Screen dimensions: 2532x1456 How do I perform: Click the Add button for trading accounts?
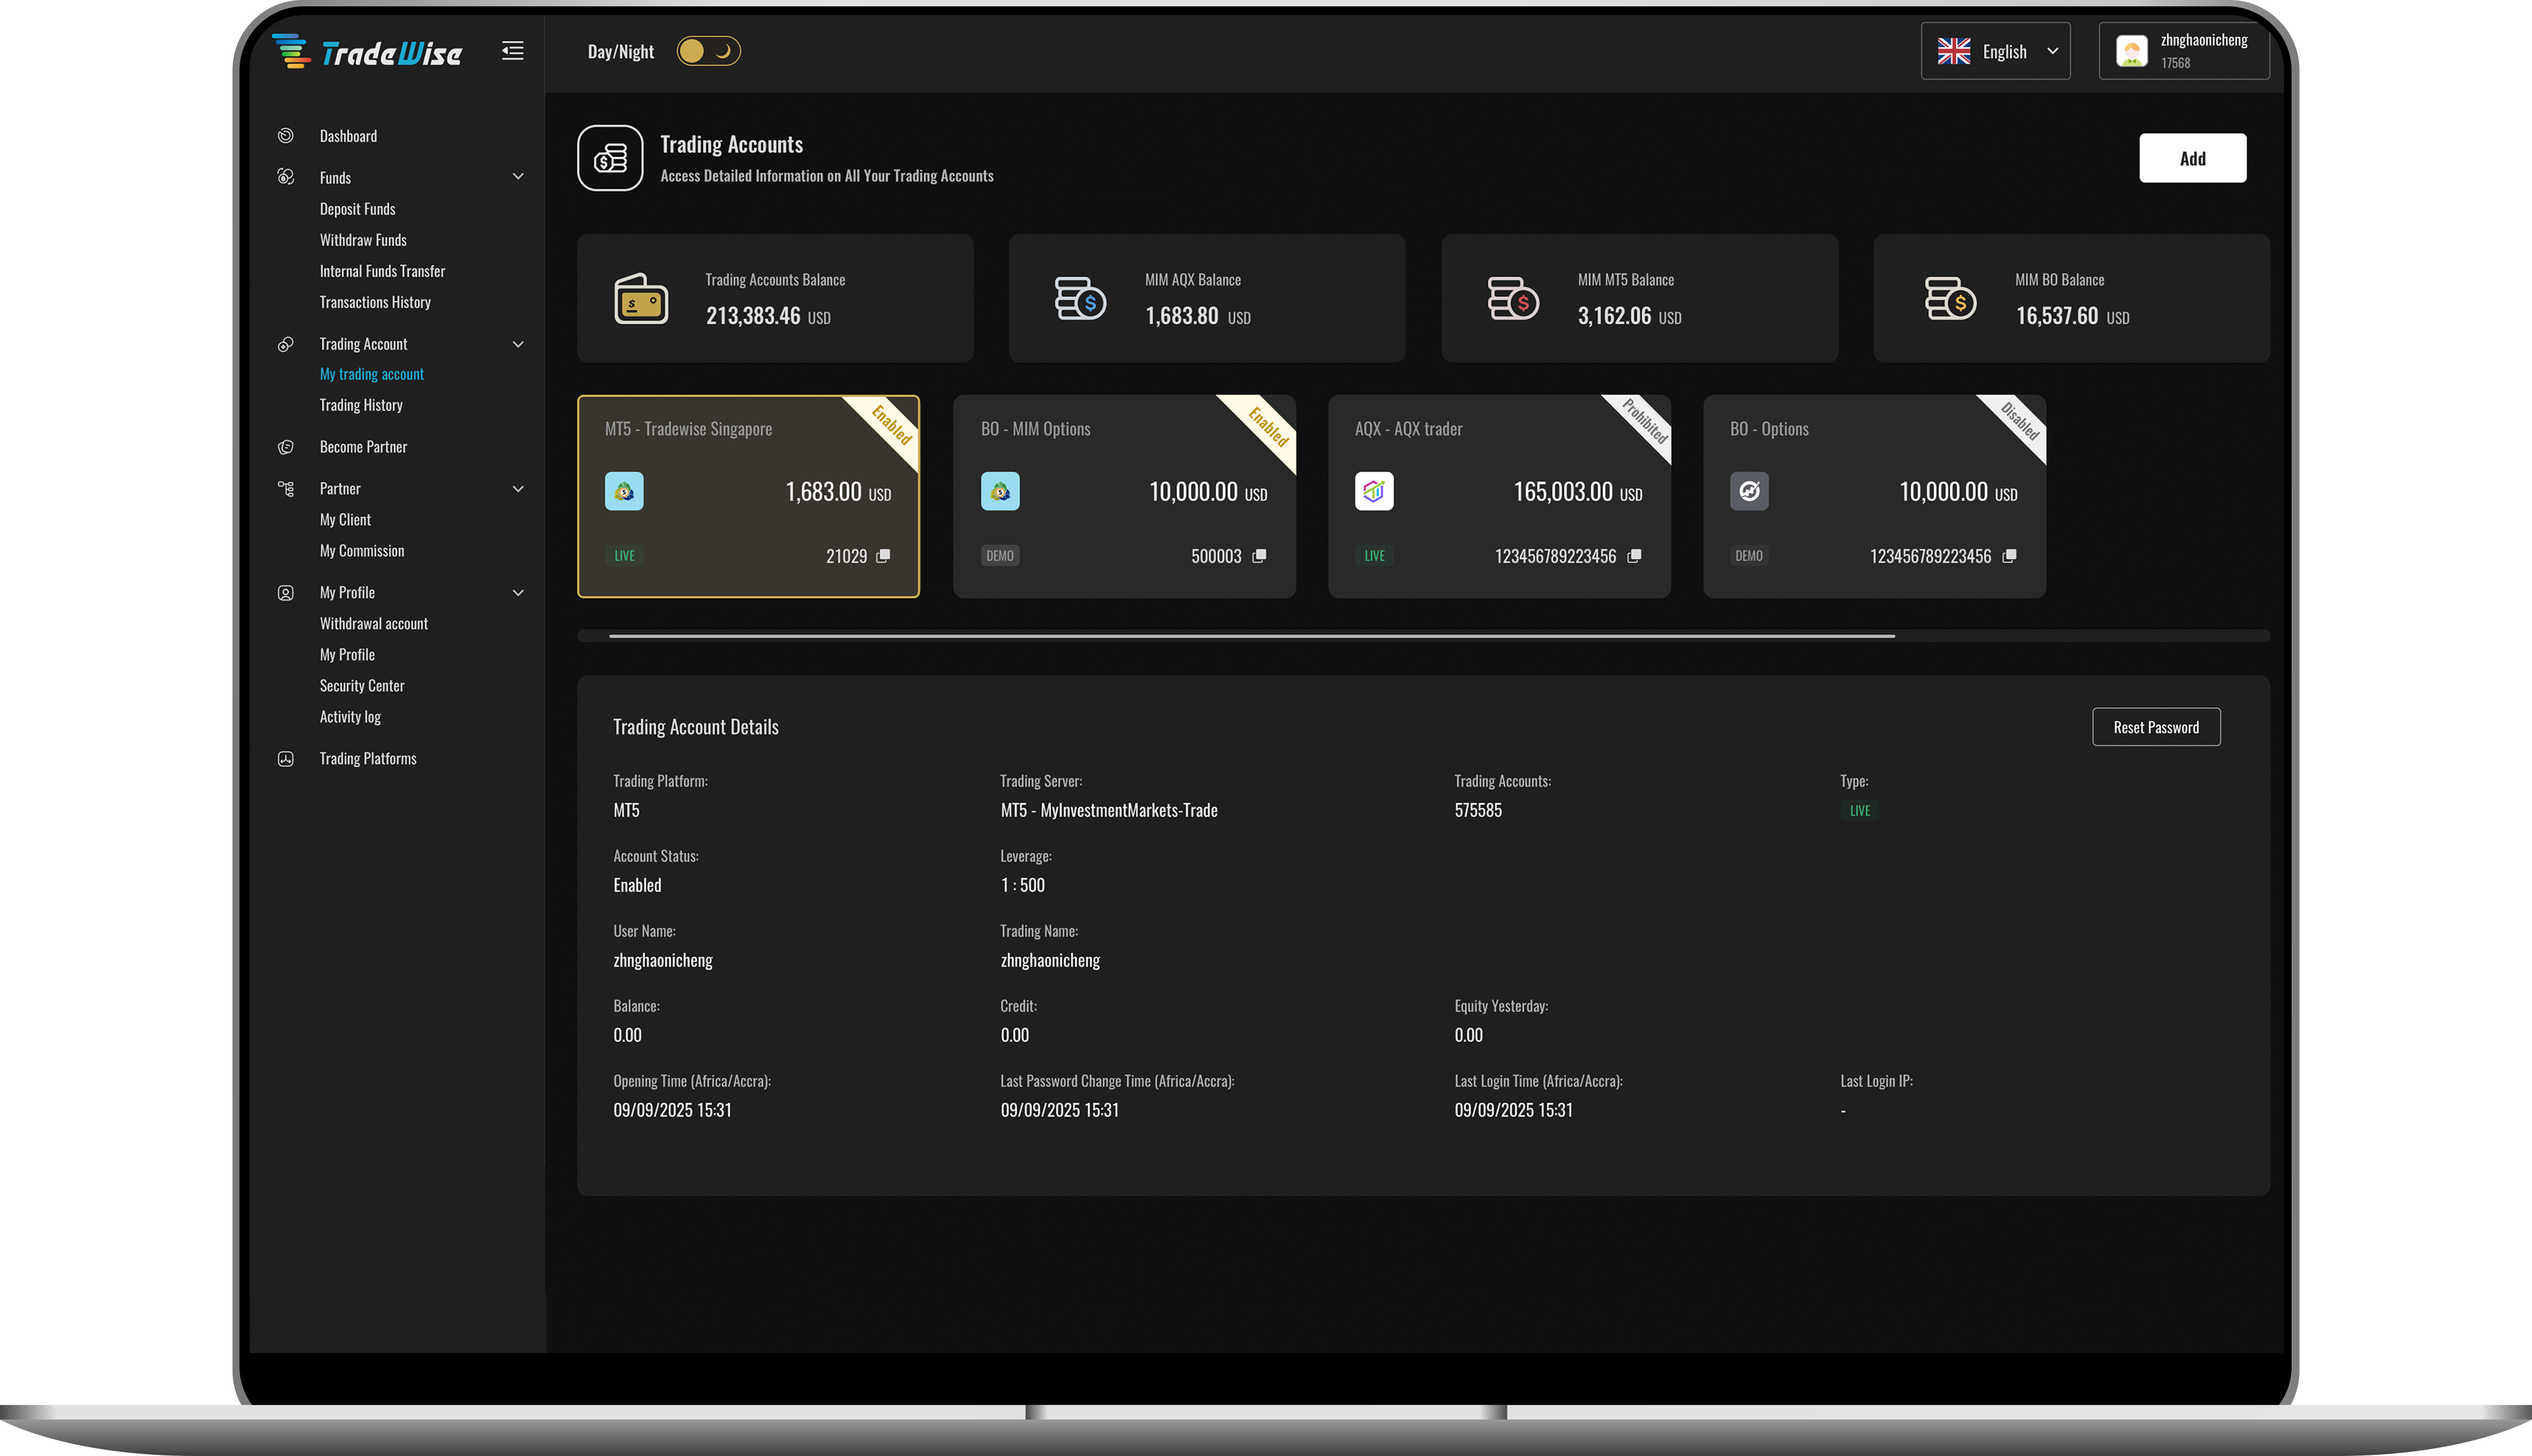(2192, 158)
